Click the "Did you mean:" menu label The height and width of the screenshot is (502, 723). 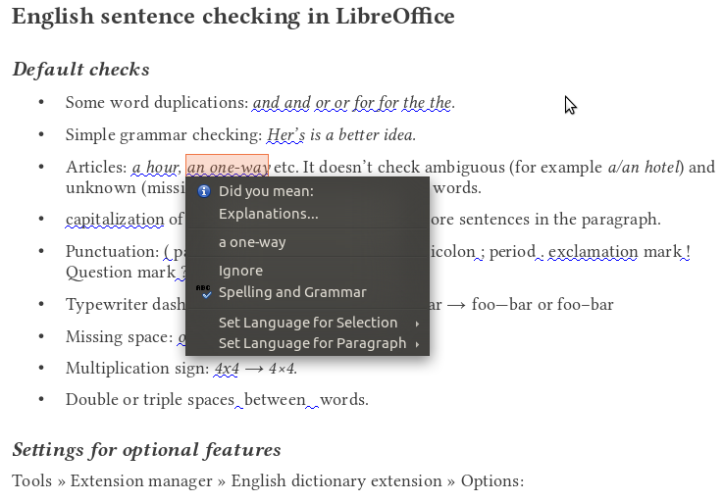[x=266, y=191]
